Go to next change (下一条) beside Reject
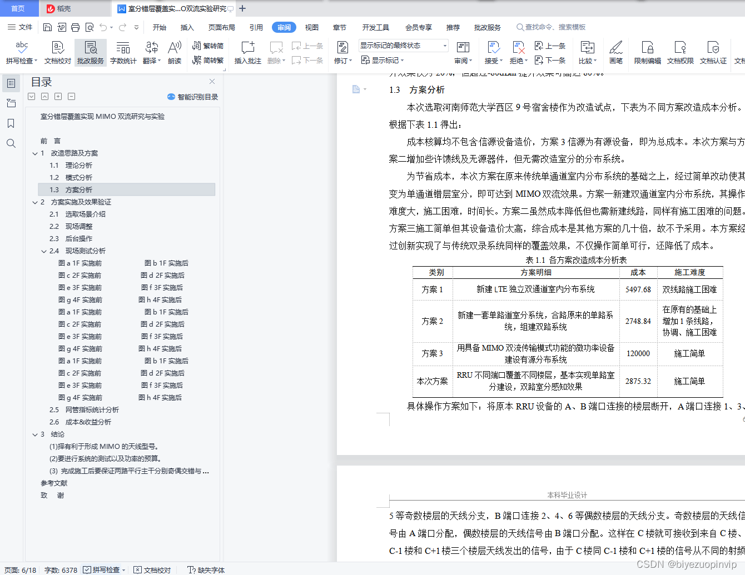Viewport: 745px width, 575px height. coord(550,60)
